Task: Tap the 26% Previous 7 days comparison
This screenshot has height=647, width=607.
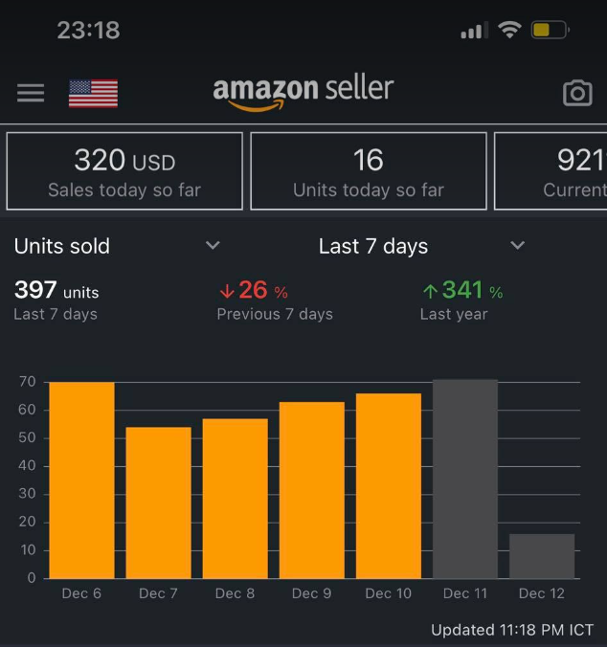Action: [x=275, y=301]
